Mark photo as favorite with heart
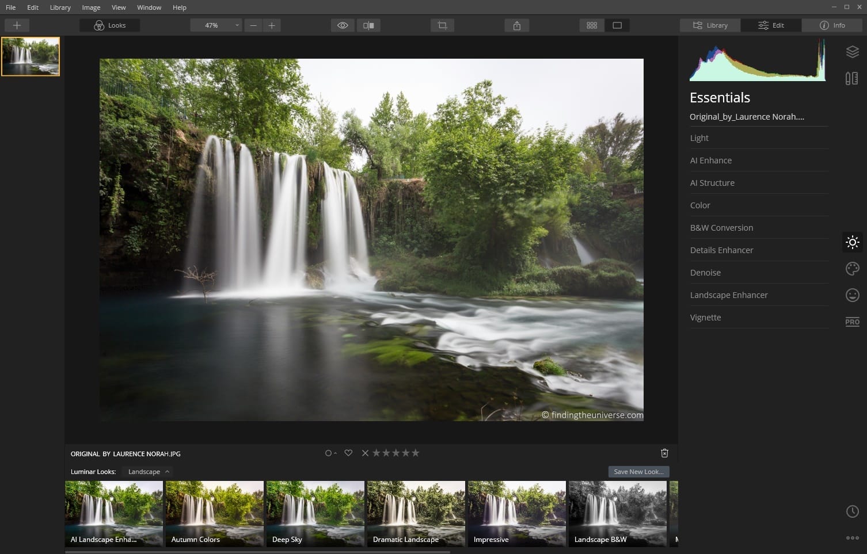This screenshot has height=554, width=867. [348, 453]
